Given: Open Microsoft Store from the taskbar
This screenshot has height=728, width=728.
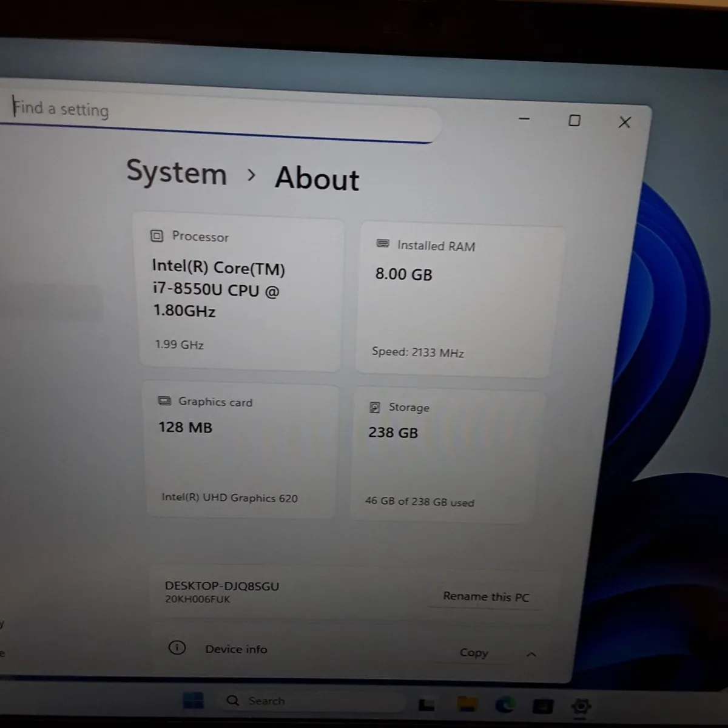Looking at the screenshot, I should point(543,706).
